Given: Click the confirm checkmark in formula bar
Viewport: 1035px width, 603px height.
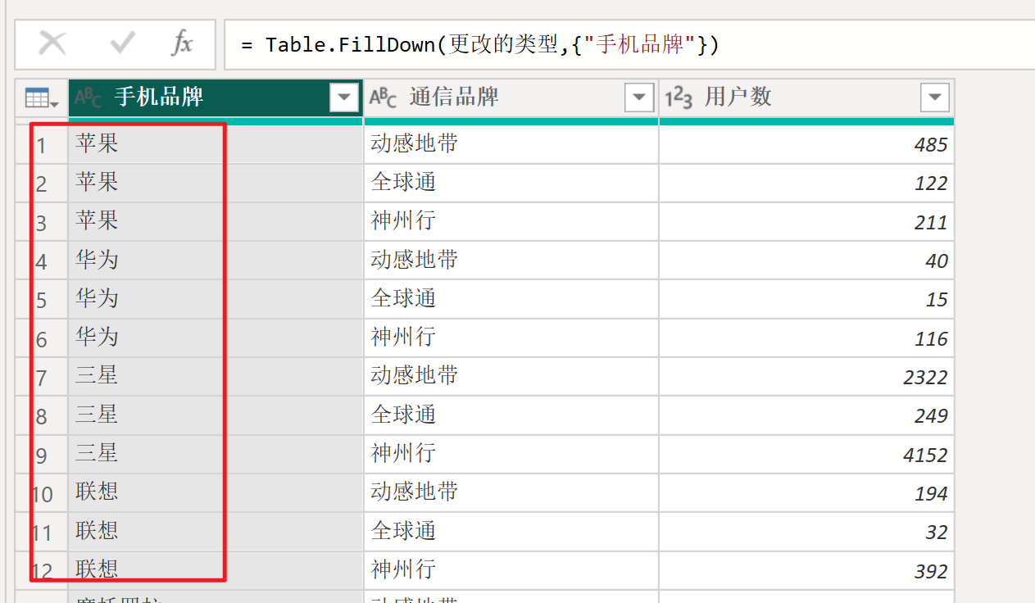Looking at the screenshot, I should pyautogui.click(x=122, y=43).
